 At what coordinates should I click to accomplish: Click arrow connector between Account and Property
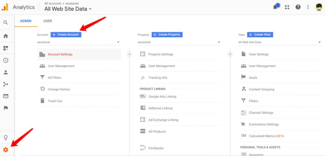129,54
